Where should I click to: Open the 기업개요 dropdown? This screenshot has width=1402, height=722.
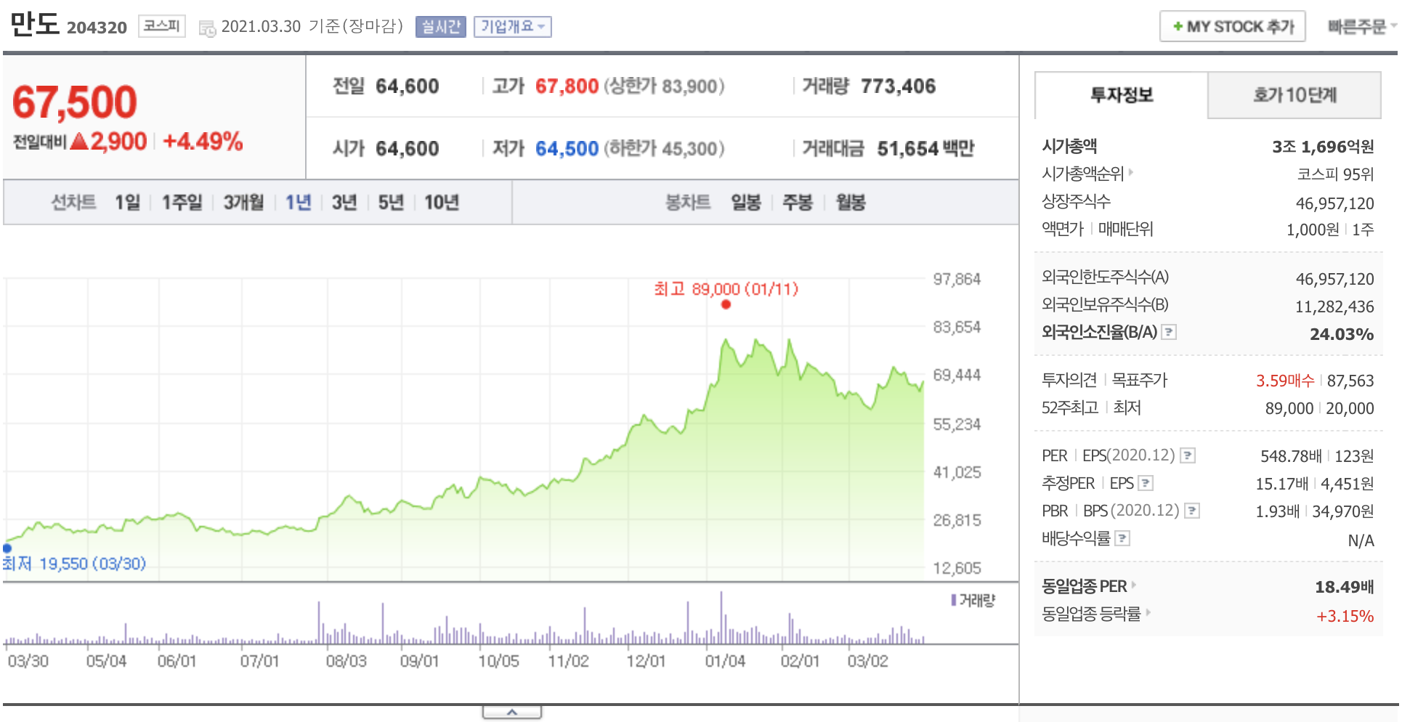coord(512,27)
